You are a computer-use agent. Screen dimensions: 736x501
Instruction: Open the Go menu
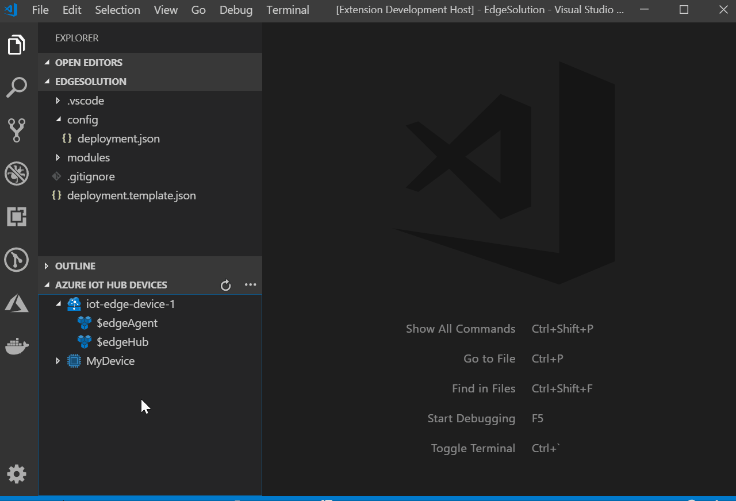198,10
